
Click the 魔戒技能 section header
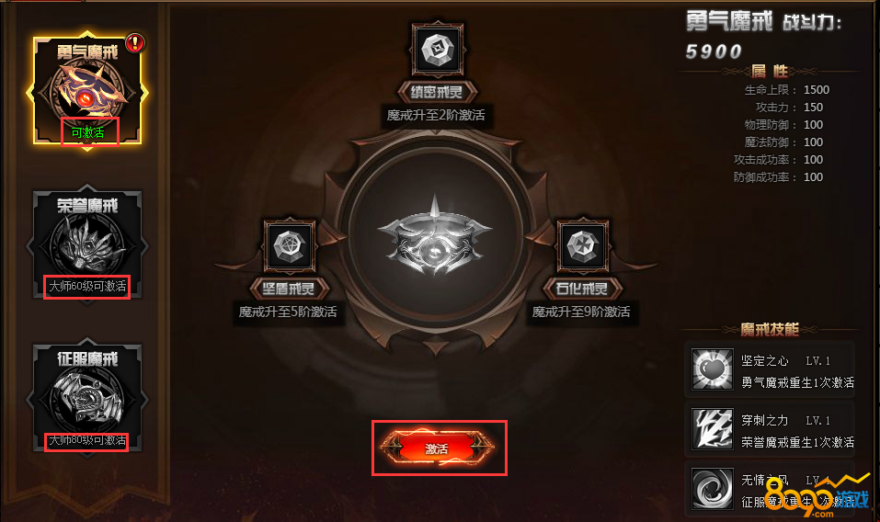770,329
